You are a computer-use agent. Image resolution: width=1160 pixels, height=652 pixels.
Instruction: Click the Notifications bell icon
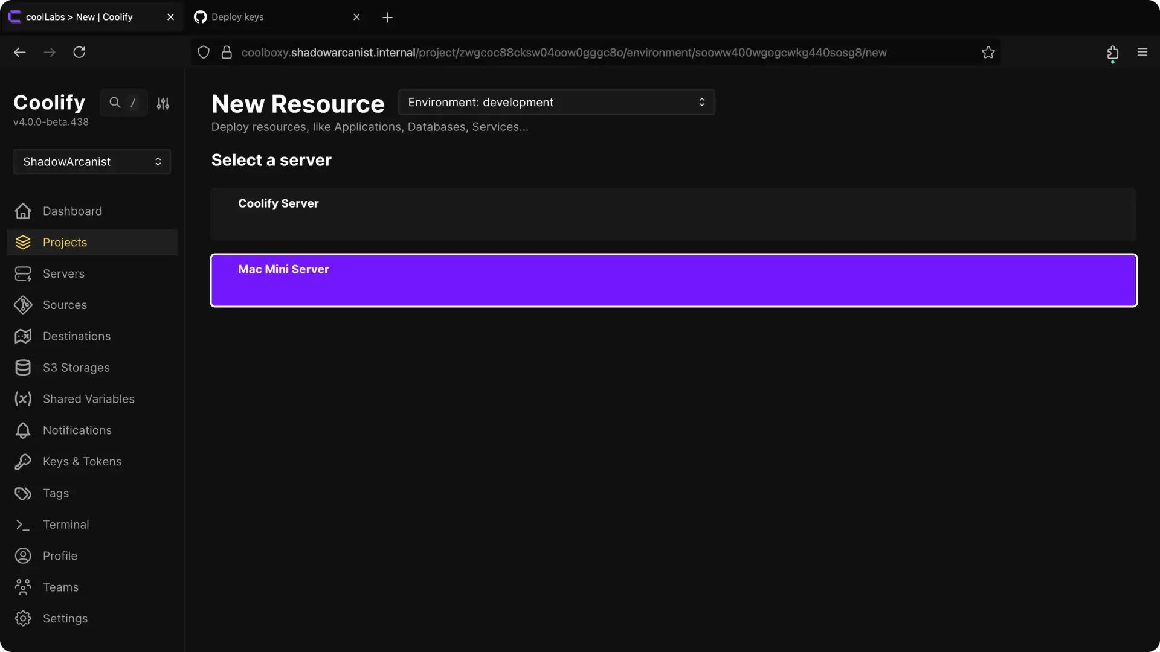(23, 430)
